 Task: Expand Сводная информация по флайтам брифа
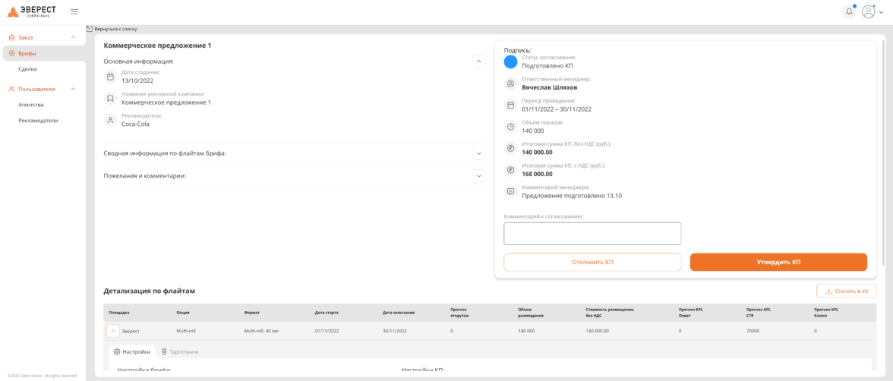pos(478,153)
